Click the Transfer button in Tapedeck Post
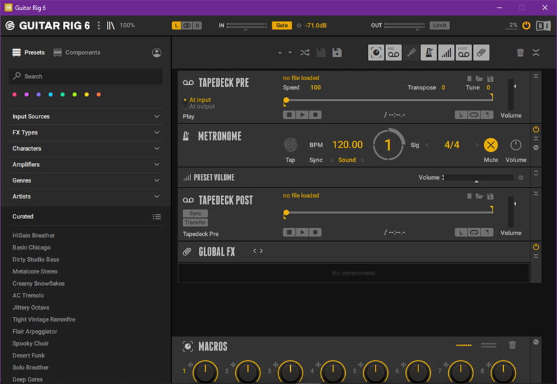This screenshot has width=557, height=384. (195, 222)
